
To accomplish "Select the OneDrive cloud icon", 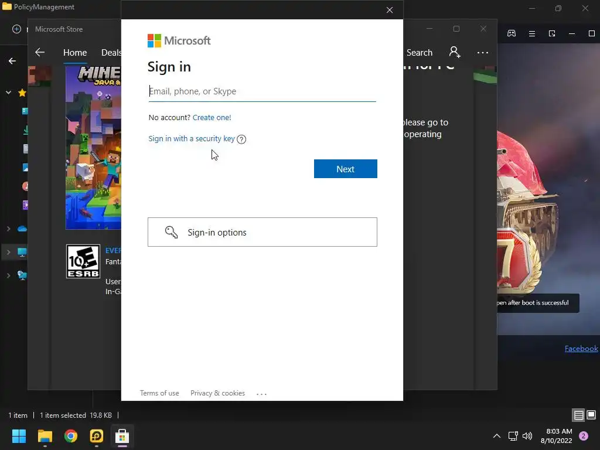I will tap(22, 229).
